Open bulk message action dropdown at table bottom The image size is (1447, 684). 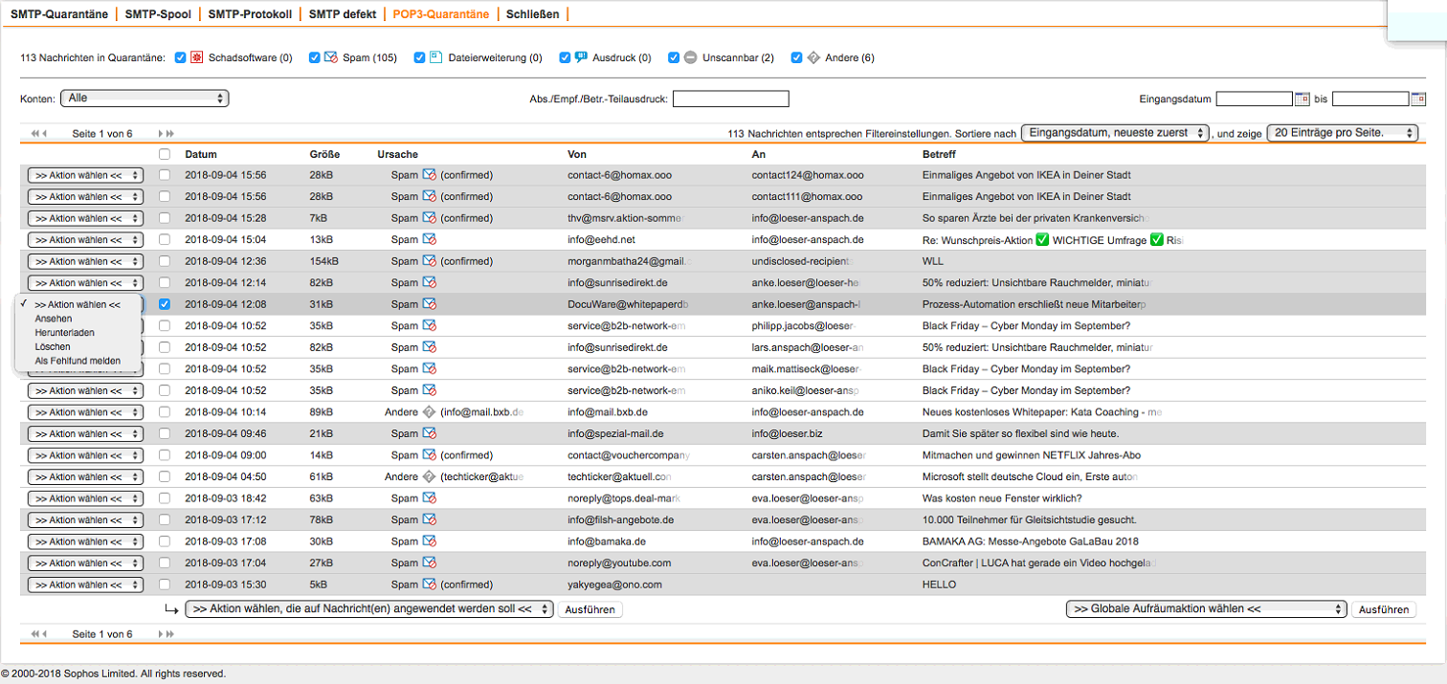[x=369, y=608]
